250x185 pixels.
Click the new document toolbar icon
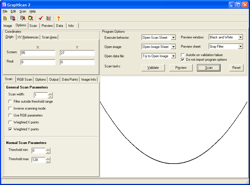point(5,18)
